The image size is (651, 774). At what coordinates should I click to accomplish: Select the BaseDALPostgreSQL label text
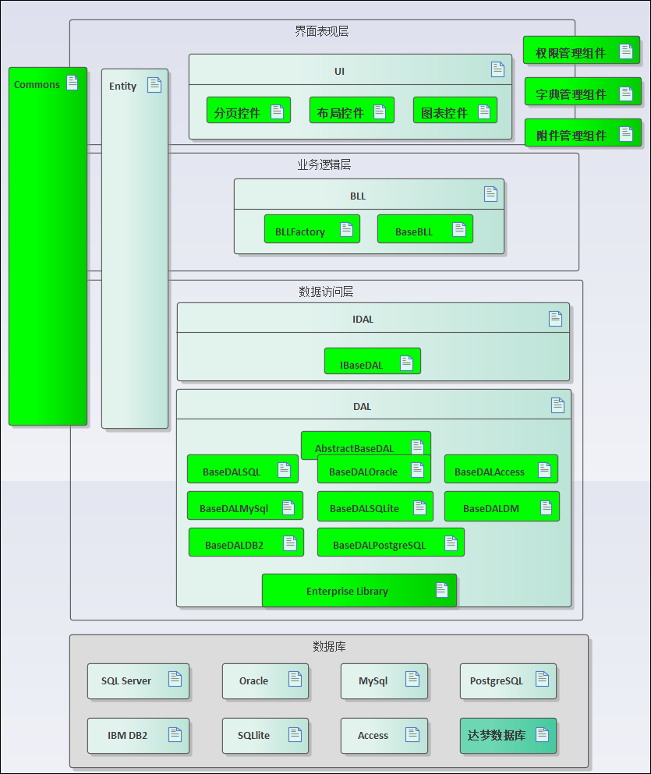pos(379,546)
